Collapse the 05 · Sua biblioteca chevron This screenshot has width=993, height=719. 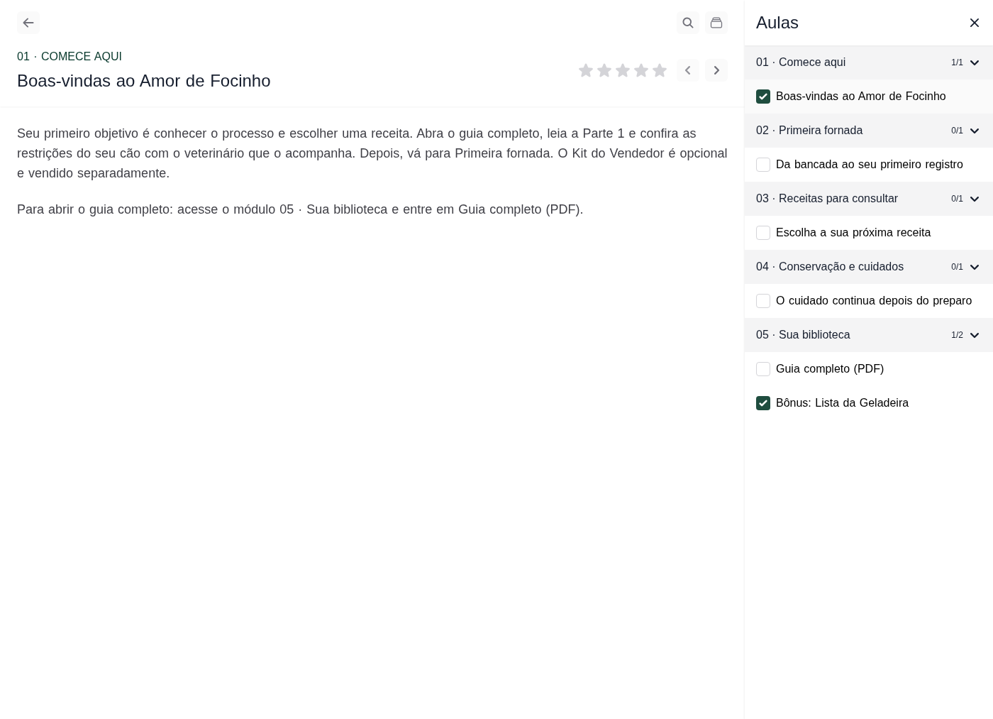975,335
